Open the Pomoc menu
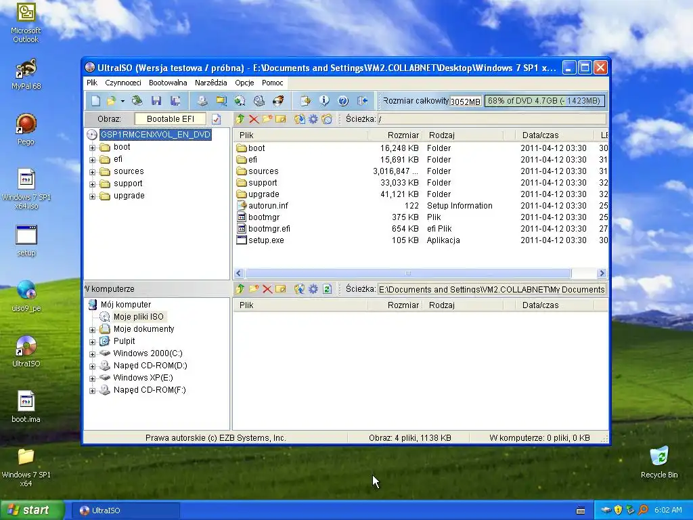Viewport: 693px width, 520px height. 272,83
